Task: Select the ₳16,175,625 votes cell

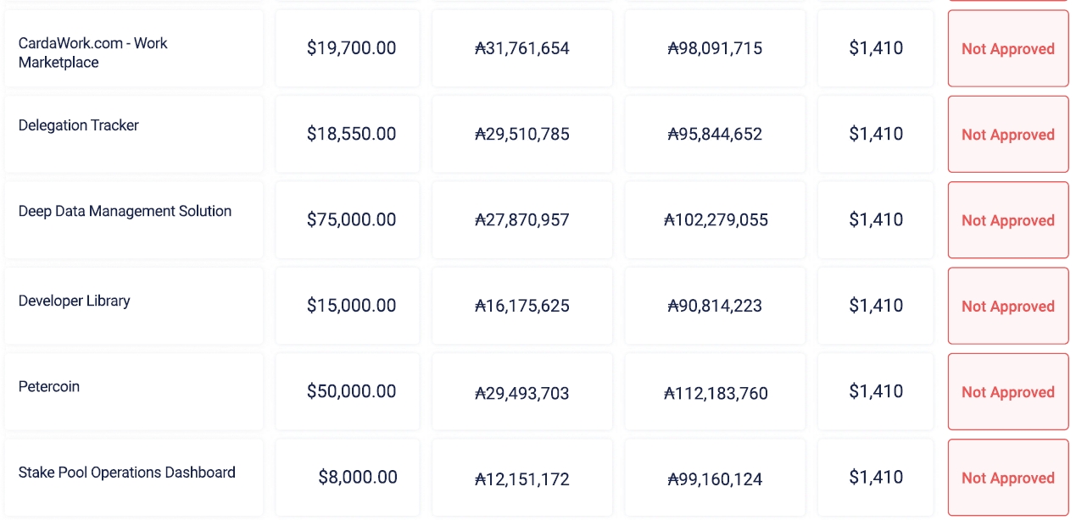Action: [x=521, y=307]
